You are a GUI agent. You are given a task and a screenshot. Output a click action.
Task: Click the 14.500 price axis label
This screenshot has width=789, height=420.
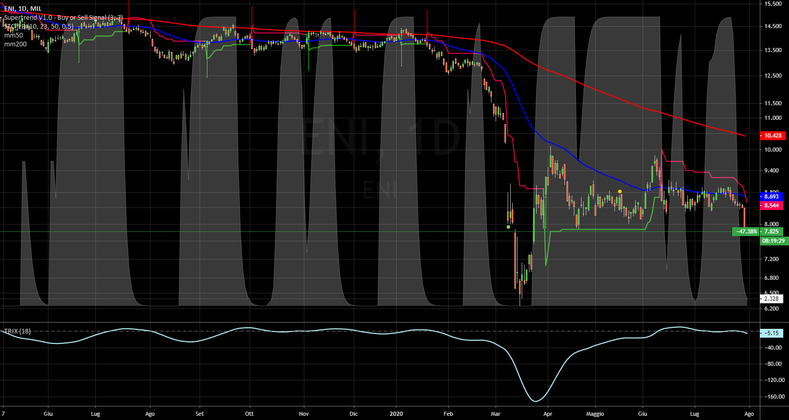click(773, 26)
